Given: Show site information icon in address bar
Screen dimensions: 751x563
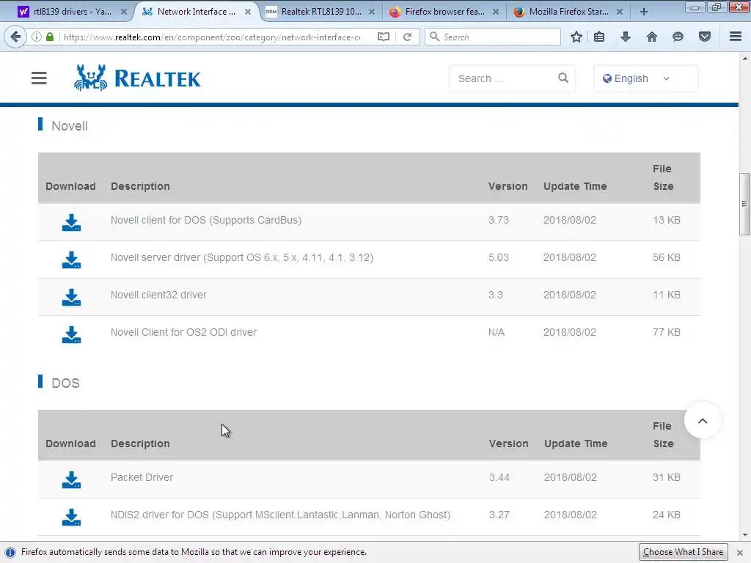Looking at the screenshot, I should (37, 37).
